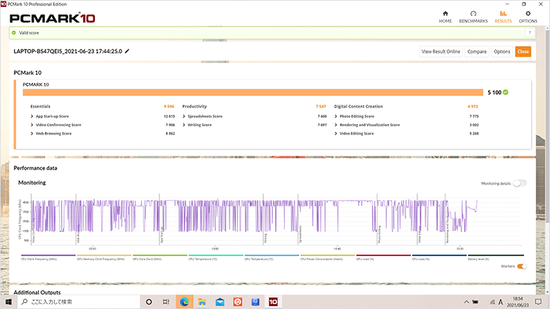550x309 pixels.
Task: Click the question mark help icon
Action: [530, 32]
